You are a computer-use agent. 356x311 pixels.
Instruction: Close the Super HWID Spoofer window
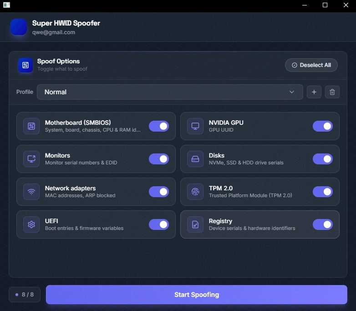pyautogui.click(x=346, y=5)
